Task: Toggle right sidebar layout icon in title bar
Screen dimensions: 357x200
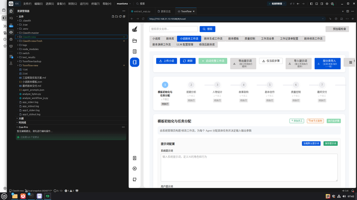Action: [322, 4]
